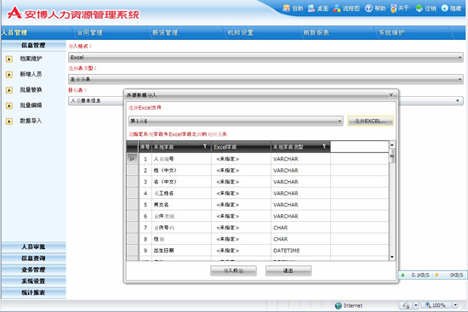Click the 退出 exit button

pyautogui.click(x=288, y=270)
